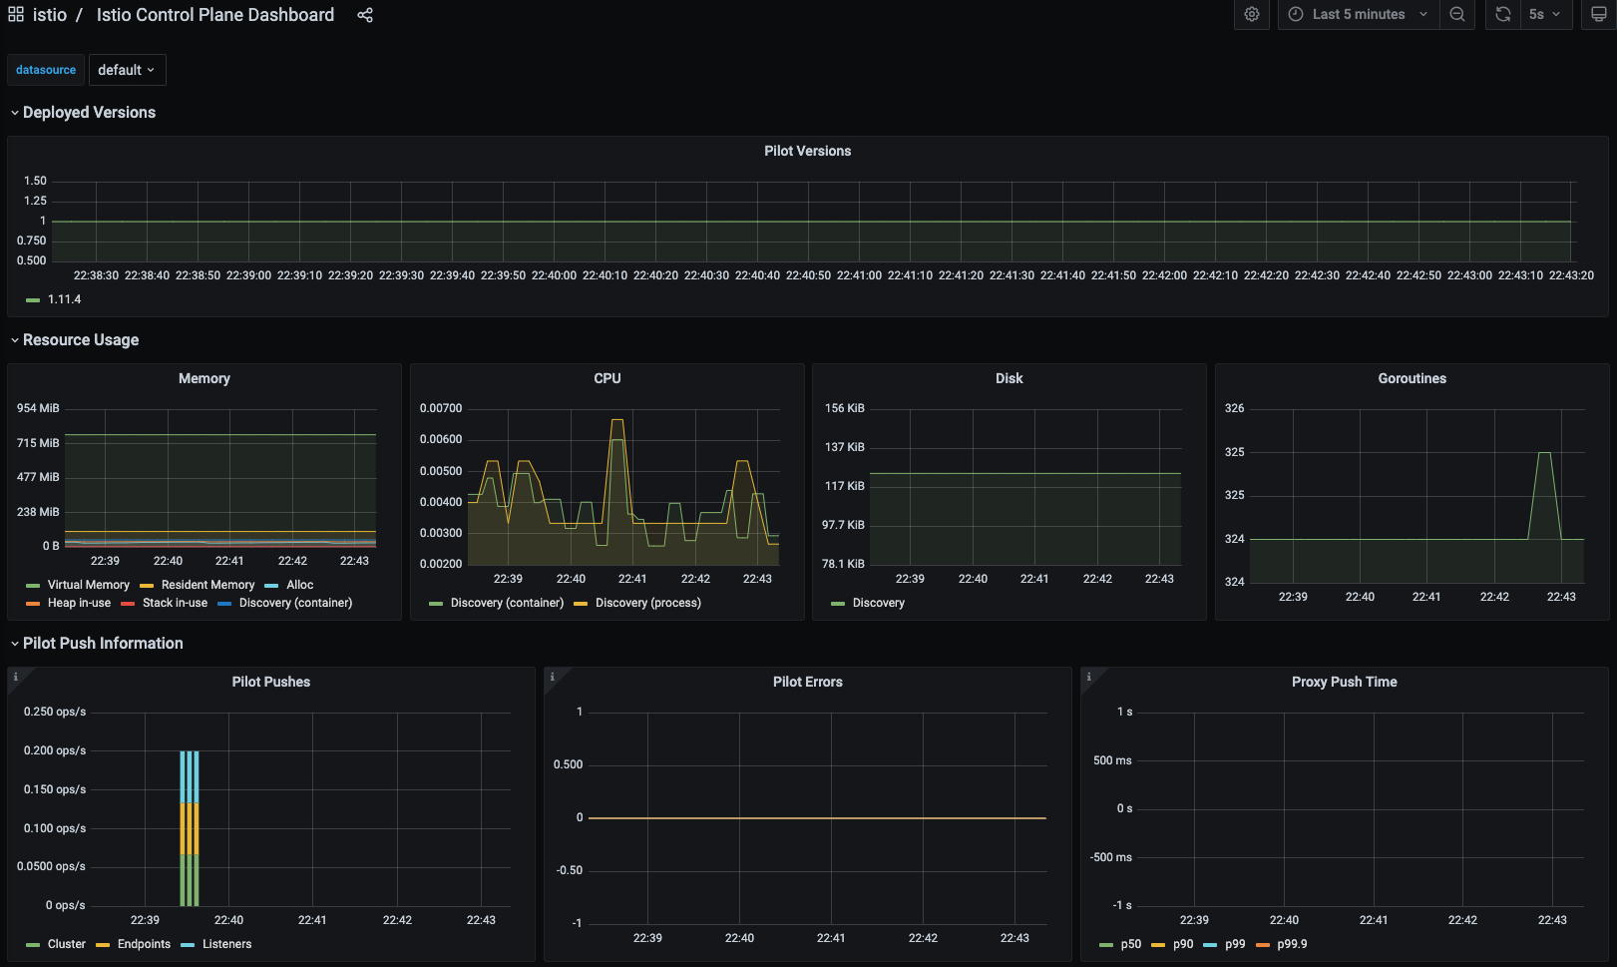Zoom out the time range
Viewport: 1617px width, 967px height.
(1457, 14)
